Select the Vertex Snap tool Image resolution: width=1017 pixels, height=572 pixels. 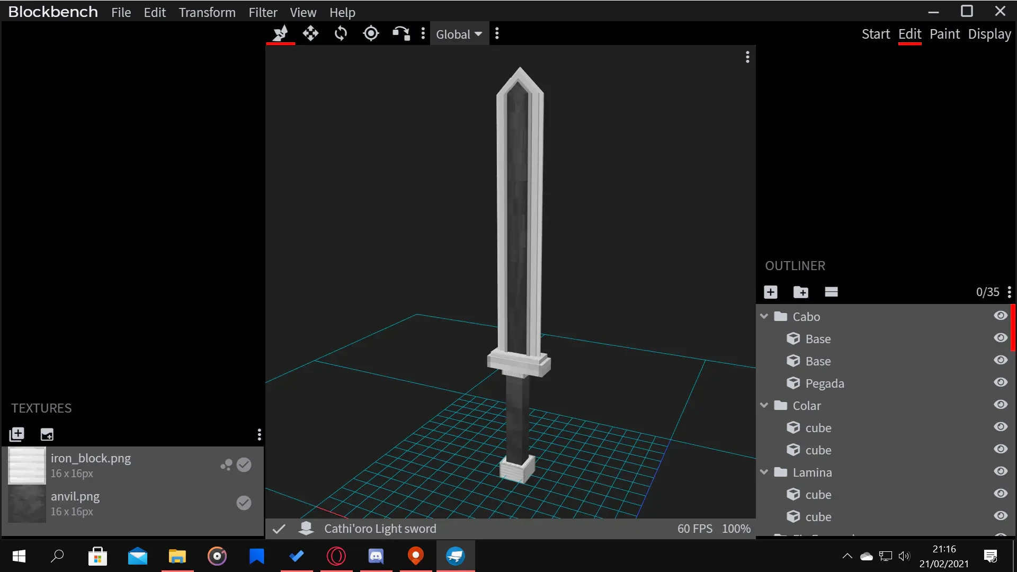click(x=401, y=34)
